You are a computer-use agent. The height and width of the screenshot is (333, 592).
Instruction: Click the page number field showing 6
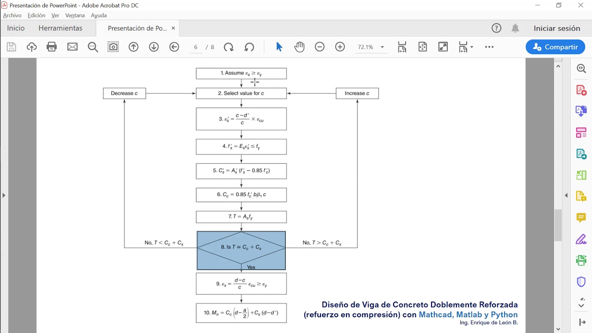[x=196, y=47]
